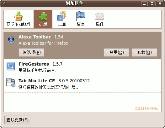Click the Tab Mix Lite CE icon
This screenshot has width=165, height=128.
coord(11,83)
